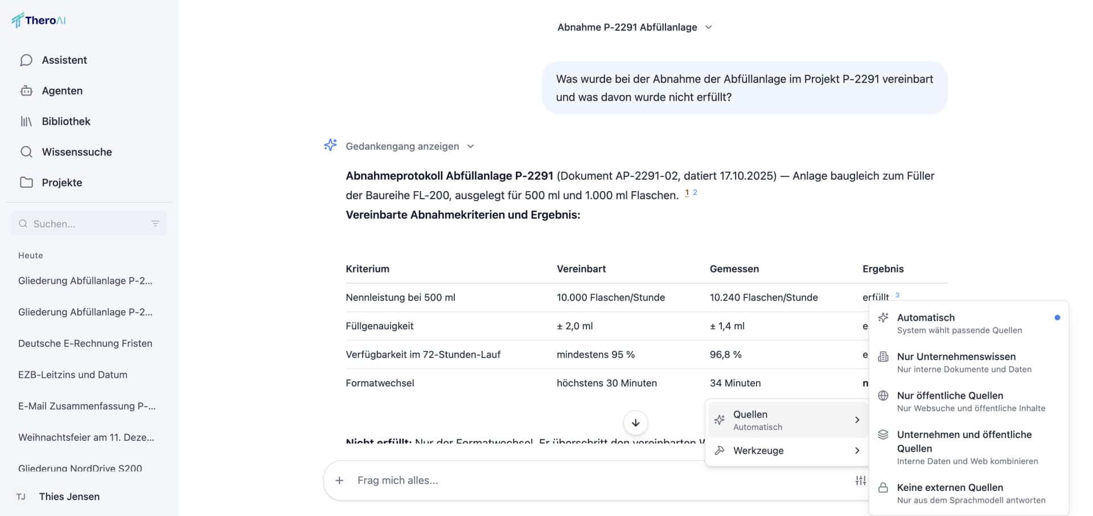Open Agenten robot icon

[x=26, y=91]
